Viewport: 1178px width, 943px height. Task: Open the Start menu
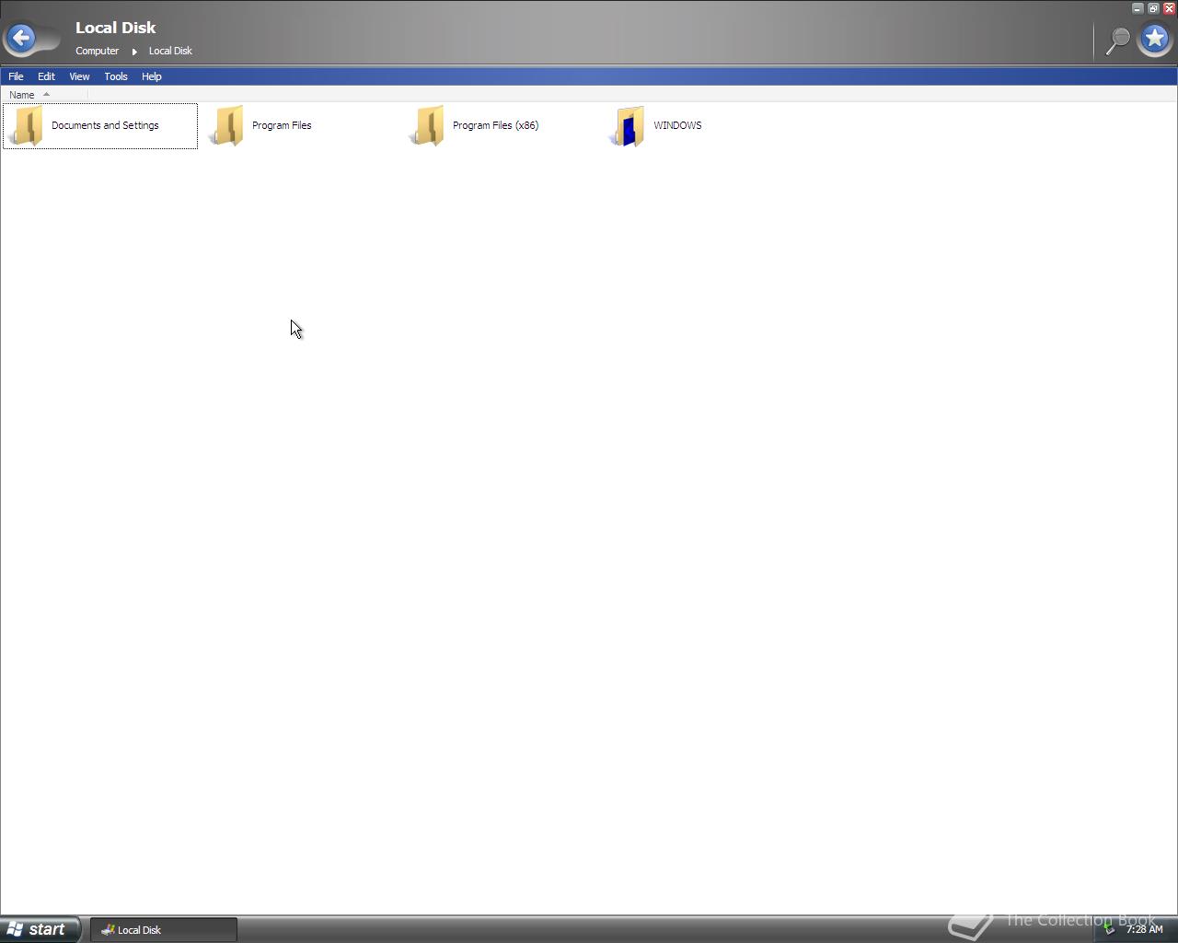40,929
